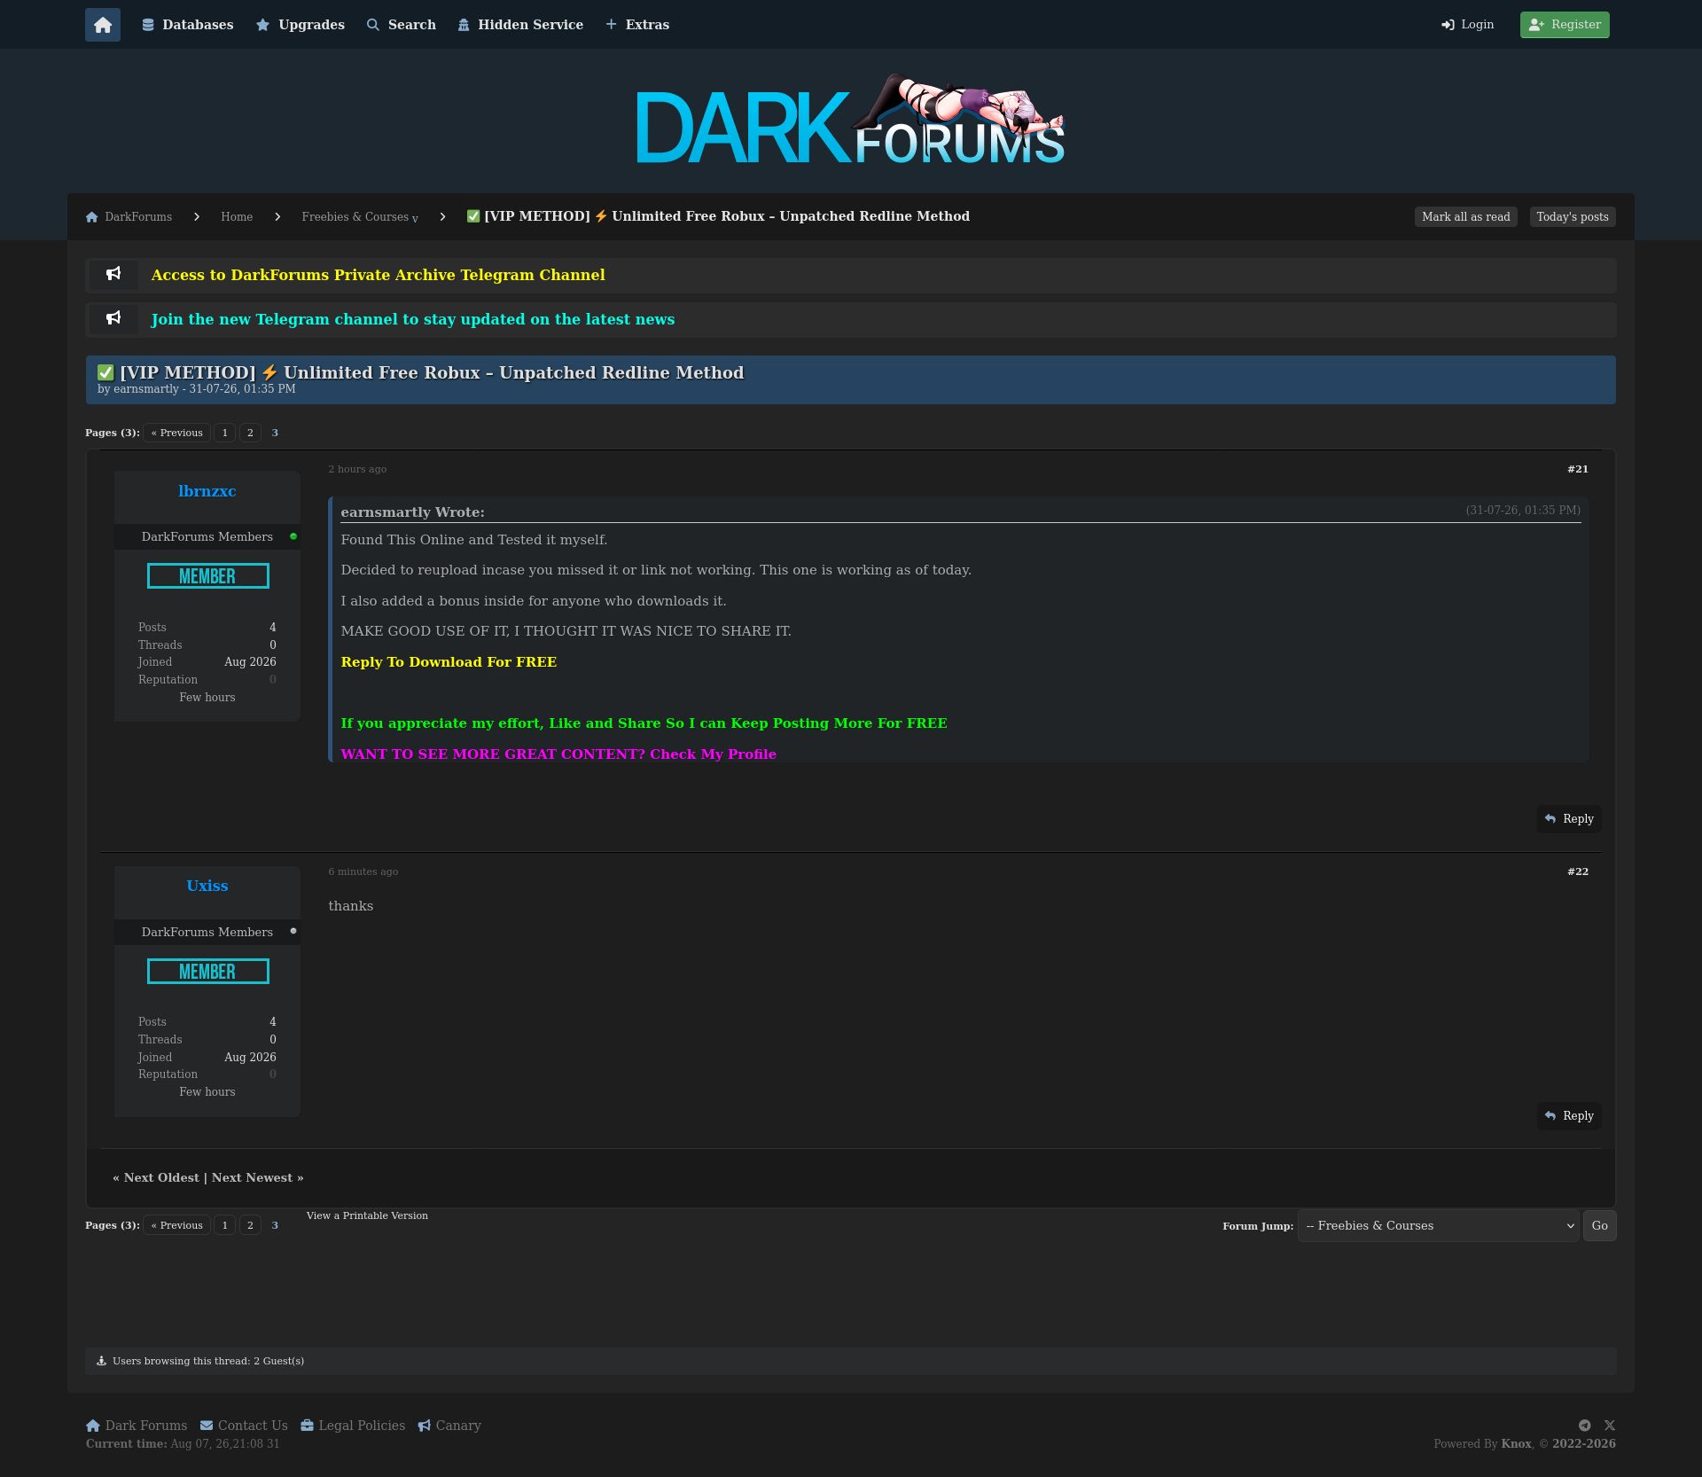Open Contact Us in the footer
The width and height of the screenshot is (1702, 1477).
244,1426
